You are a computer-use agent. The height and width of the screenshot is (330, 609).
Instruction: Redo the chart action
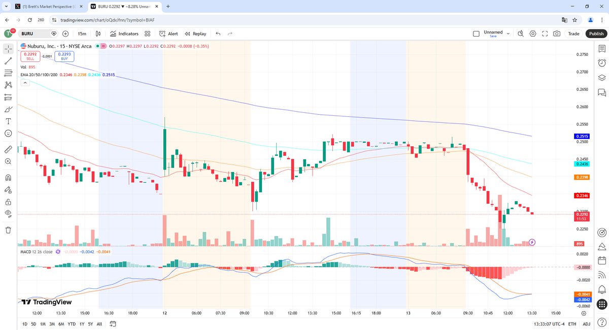pyautogui.click(x=230, y=34)
